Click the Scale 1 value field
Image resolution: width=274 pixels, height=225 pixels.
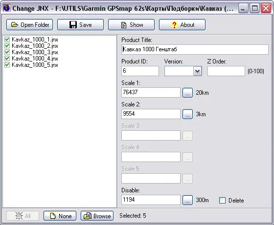(x=151, y=92)
